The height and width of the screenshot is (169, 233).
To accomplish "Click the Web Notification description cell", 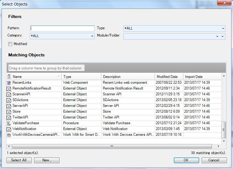I will (115, 129).
